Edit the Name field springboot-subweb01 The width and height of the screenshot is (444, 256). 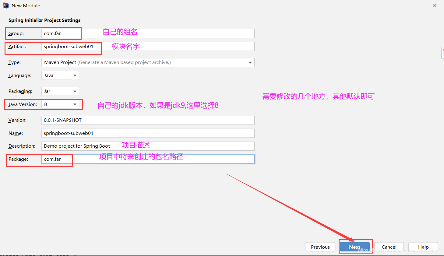click(x=148, y=133)
